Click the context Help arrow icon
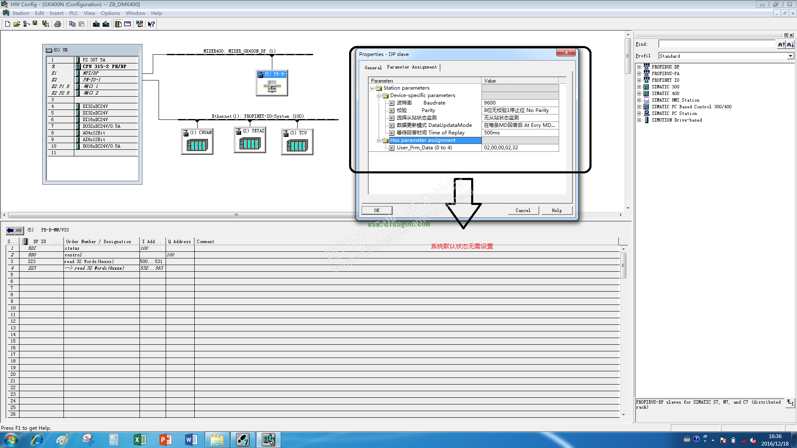This screenshot has width=797, height=448. (x=151, y=24)
